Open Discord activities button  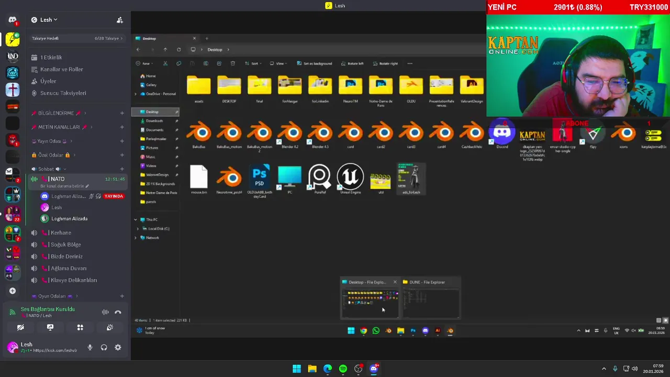click(80, 327)
